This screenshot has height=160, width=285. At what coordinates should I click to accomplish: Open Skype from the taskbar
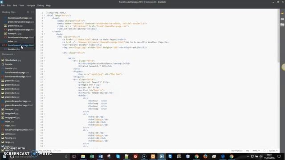click(x=118, y=156)
